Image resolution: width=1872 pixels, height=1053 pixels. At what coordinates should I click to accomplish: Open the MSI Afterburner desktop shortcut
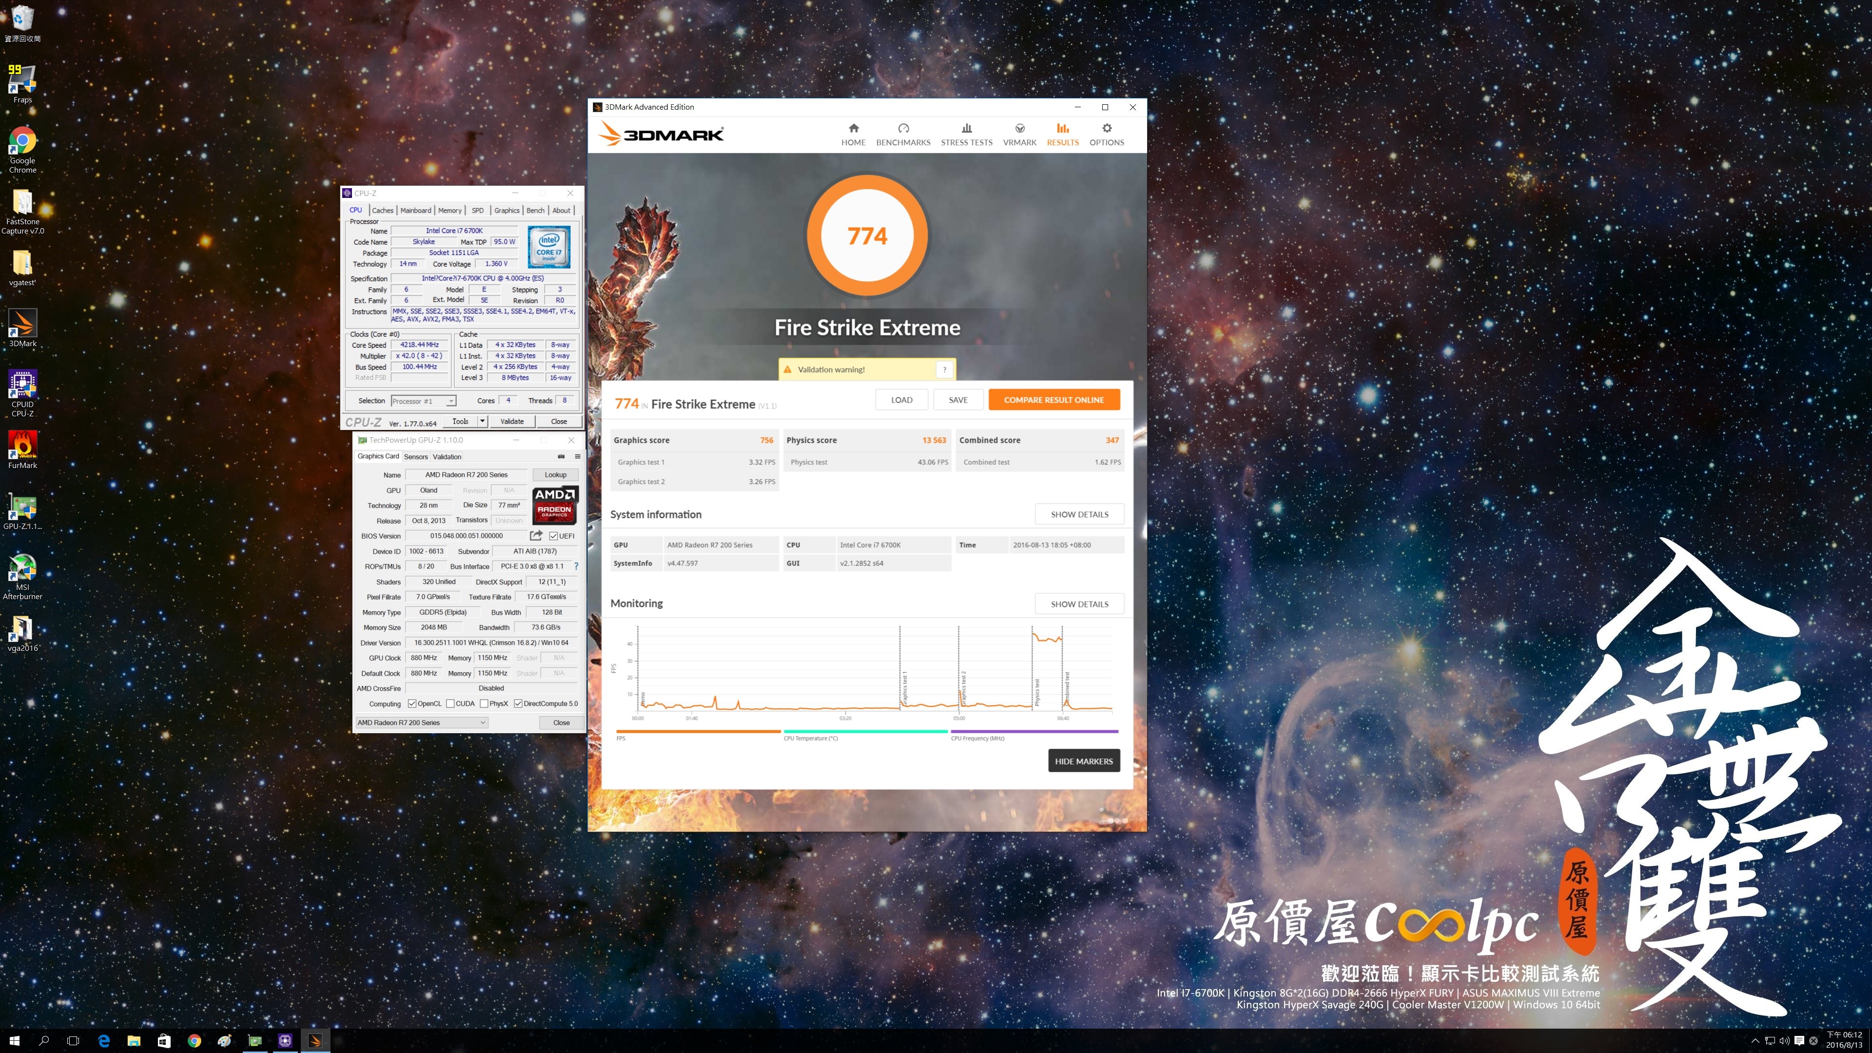22,576
